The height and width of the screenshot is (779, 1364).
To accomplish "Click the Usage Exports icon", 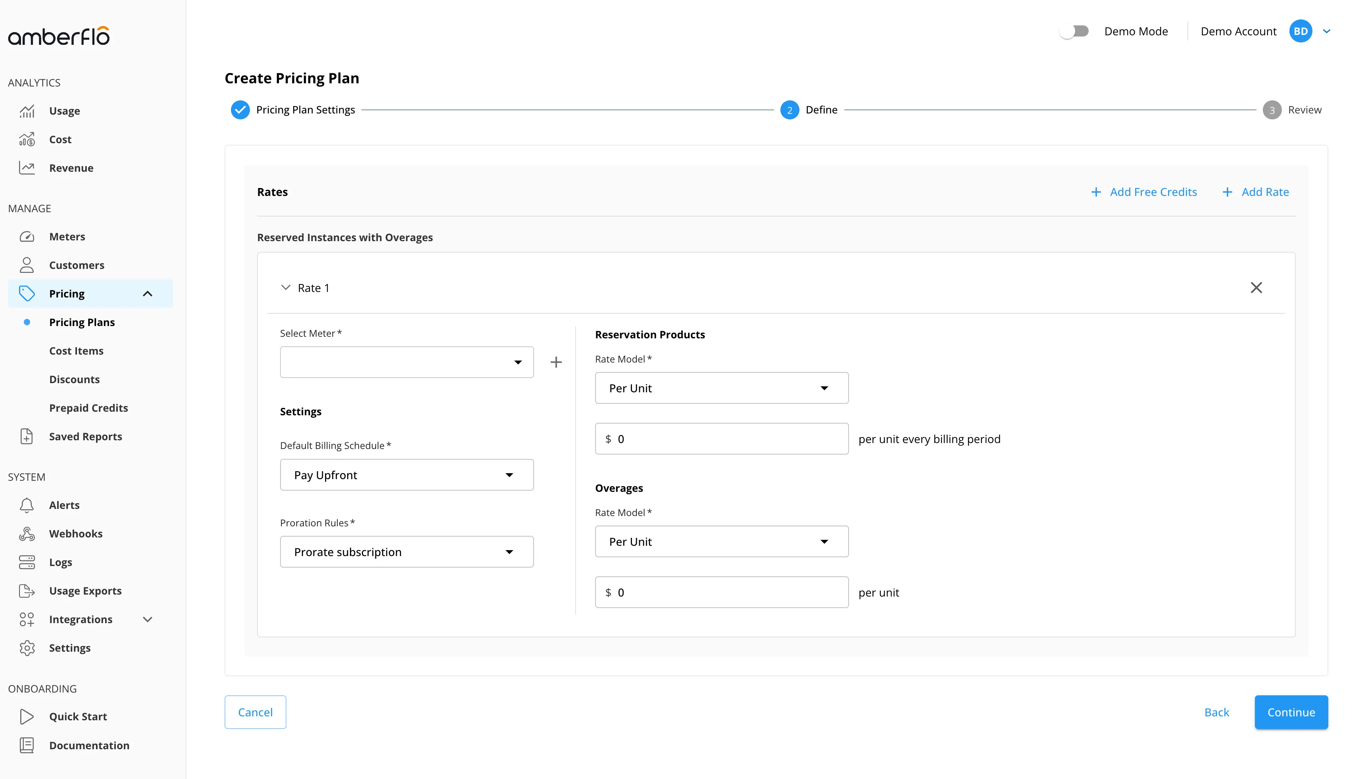I will [x=27, y=591].
